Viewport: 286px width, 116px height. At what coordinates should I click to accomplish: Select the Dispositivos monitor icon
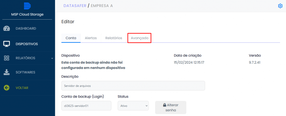[x=7, y=44]
